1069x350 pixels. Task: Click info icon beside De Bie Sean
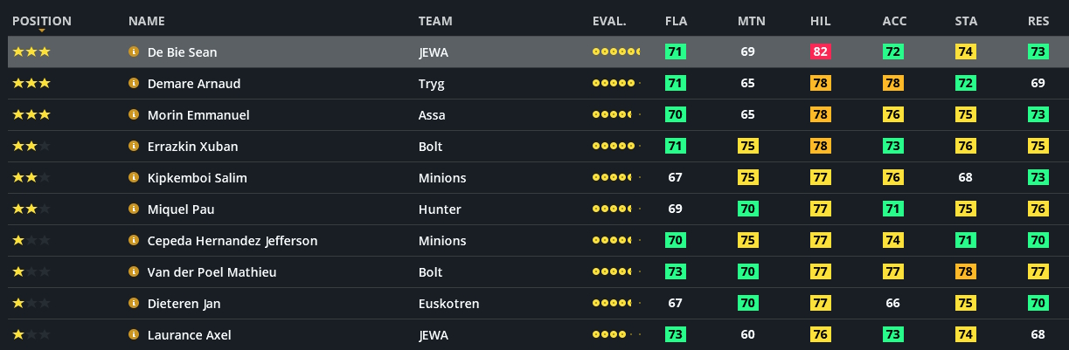point(134,52)
